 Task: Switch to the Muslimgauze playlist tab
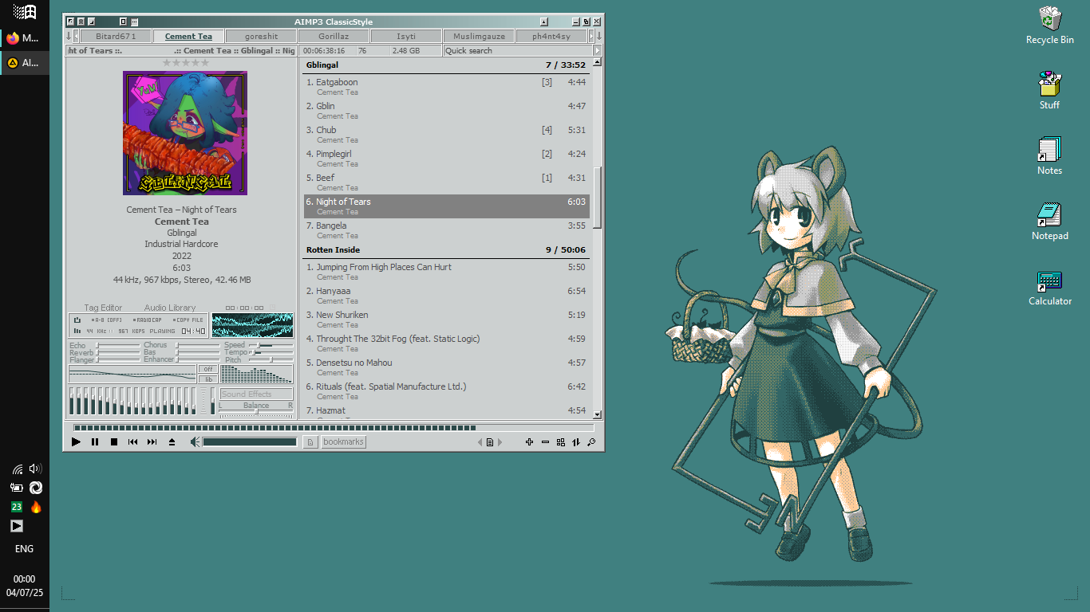point(479,36)
